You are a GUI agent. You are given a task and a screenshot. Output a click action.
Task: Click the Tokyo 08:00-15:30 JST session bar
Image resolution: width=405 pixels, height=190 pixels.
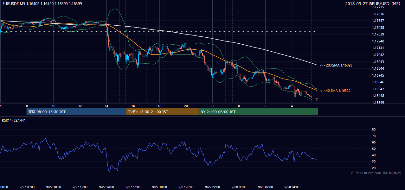coord(76,112)
